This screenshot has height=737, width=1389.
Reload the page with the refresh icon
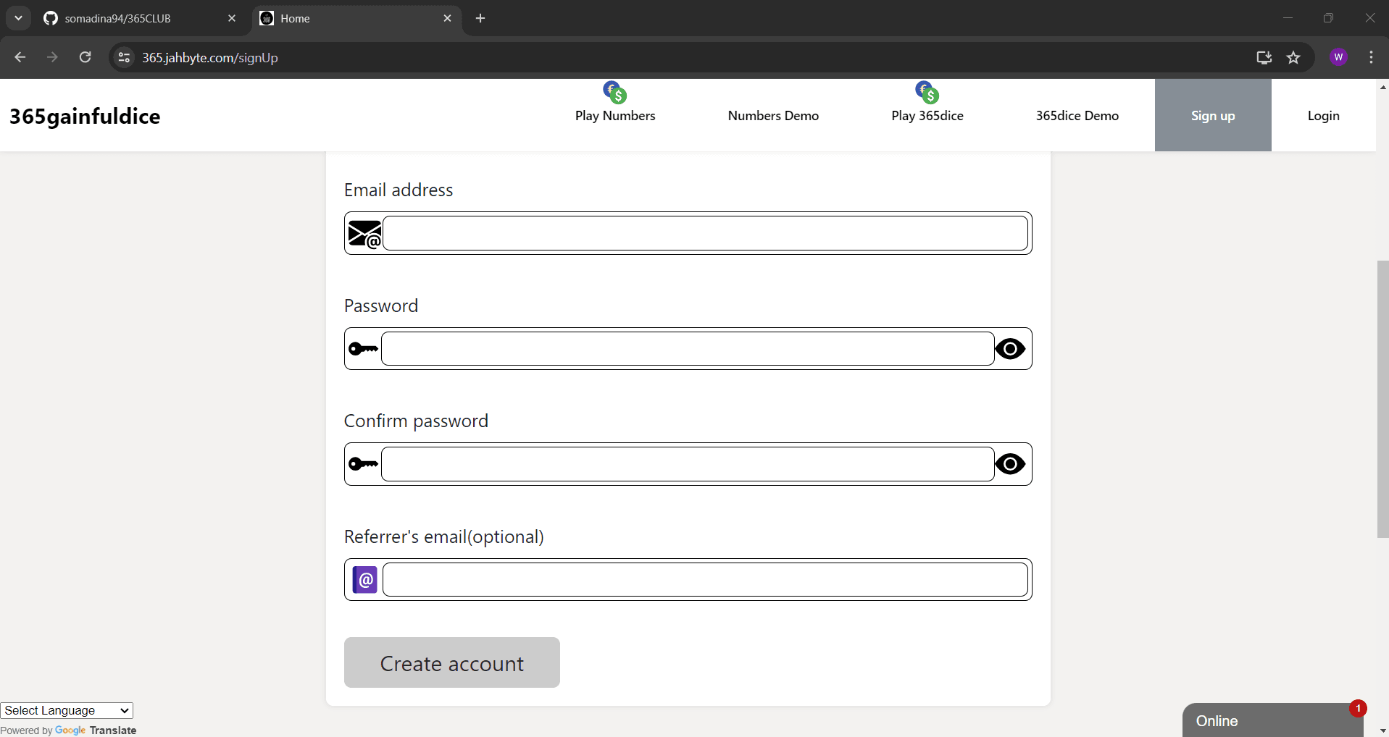[x=85, y=57]
